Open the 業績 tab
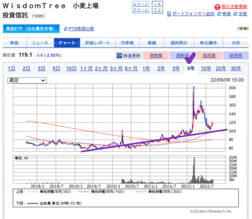Viewport: 252px width, 219px height. (152, 43)
